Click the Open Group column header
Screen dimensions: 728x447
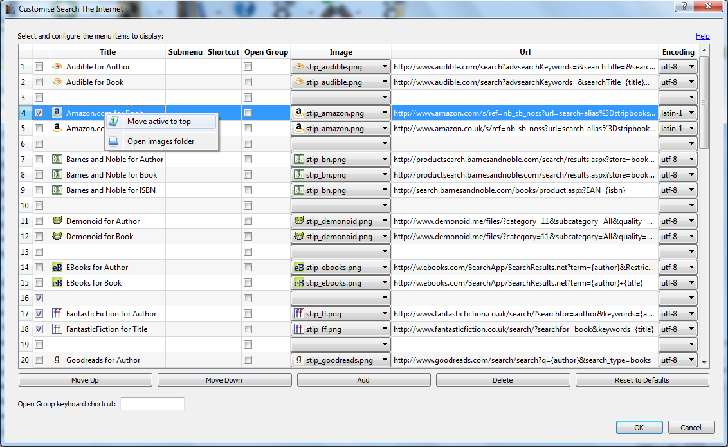coord(266,52)
